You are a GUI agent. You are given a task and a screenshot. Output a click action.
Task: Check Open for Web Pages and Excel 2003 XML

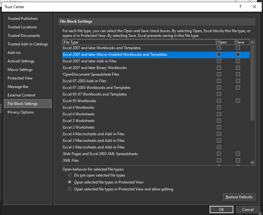tap(219, 154)
